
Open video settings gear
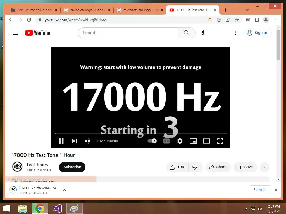(x=180, y=141)
